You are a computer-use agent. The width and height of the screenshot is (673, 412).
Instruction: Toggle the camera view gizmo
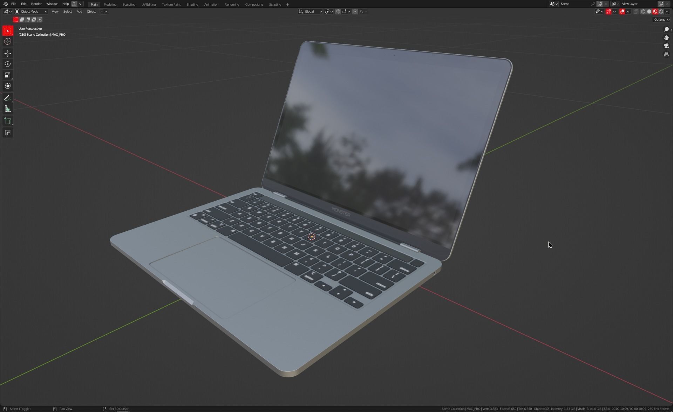click(666, 46)
